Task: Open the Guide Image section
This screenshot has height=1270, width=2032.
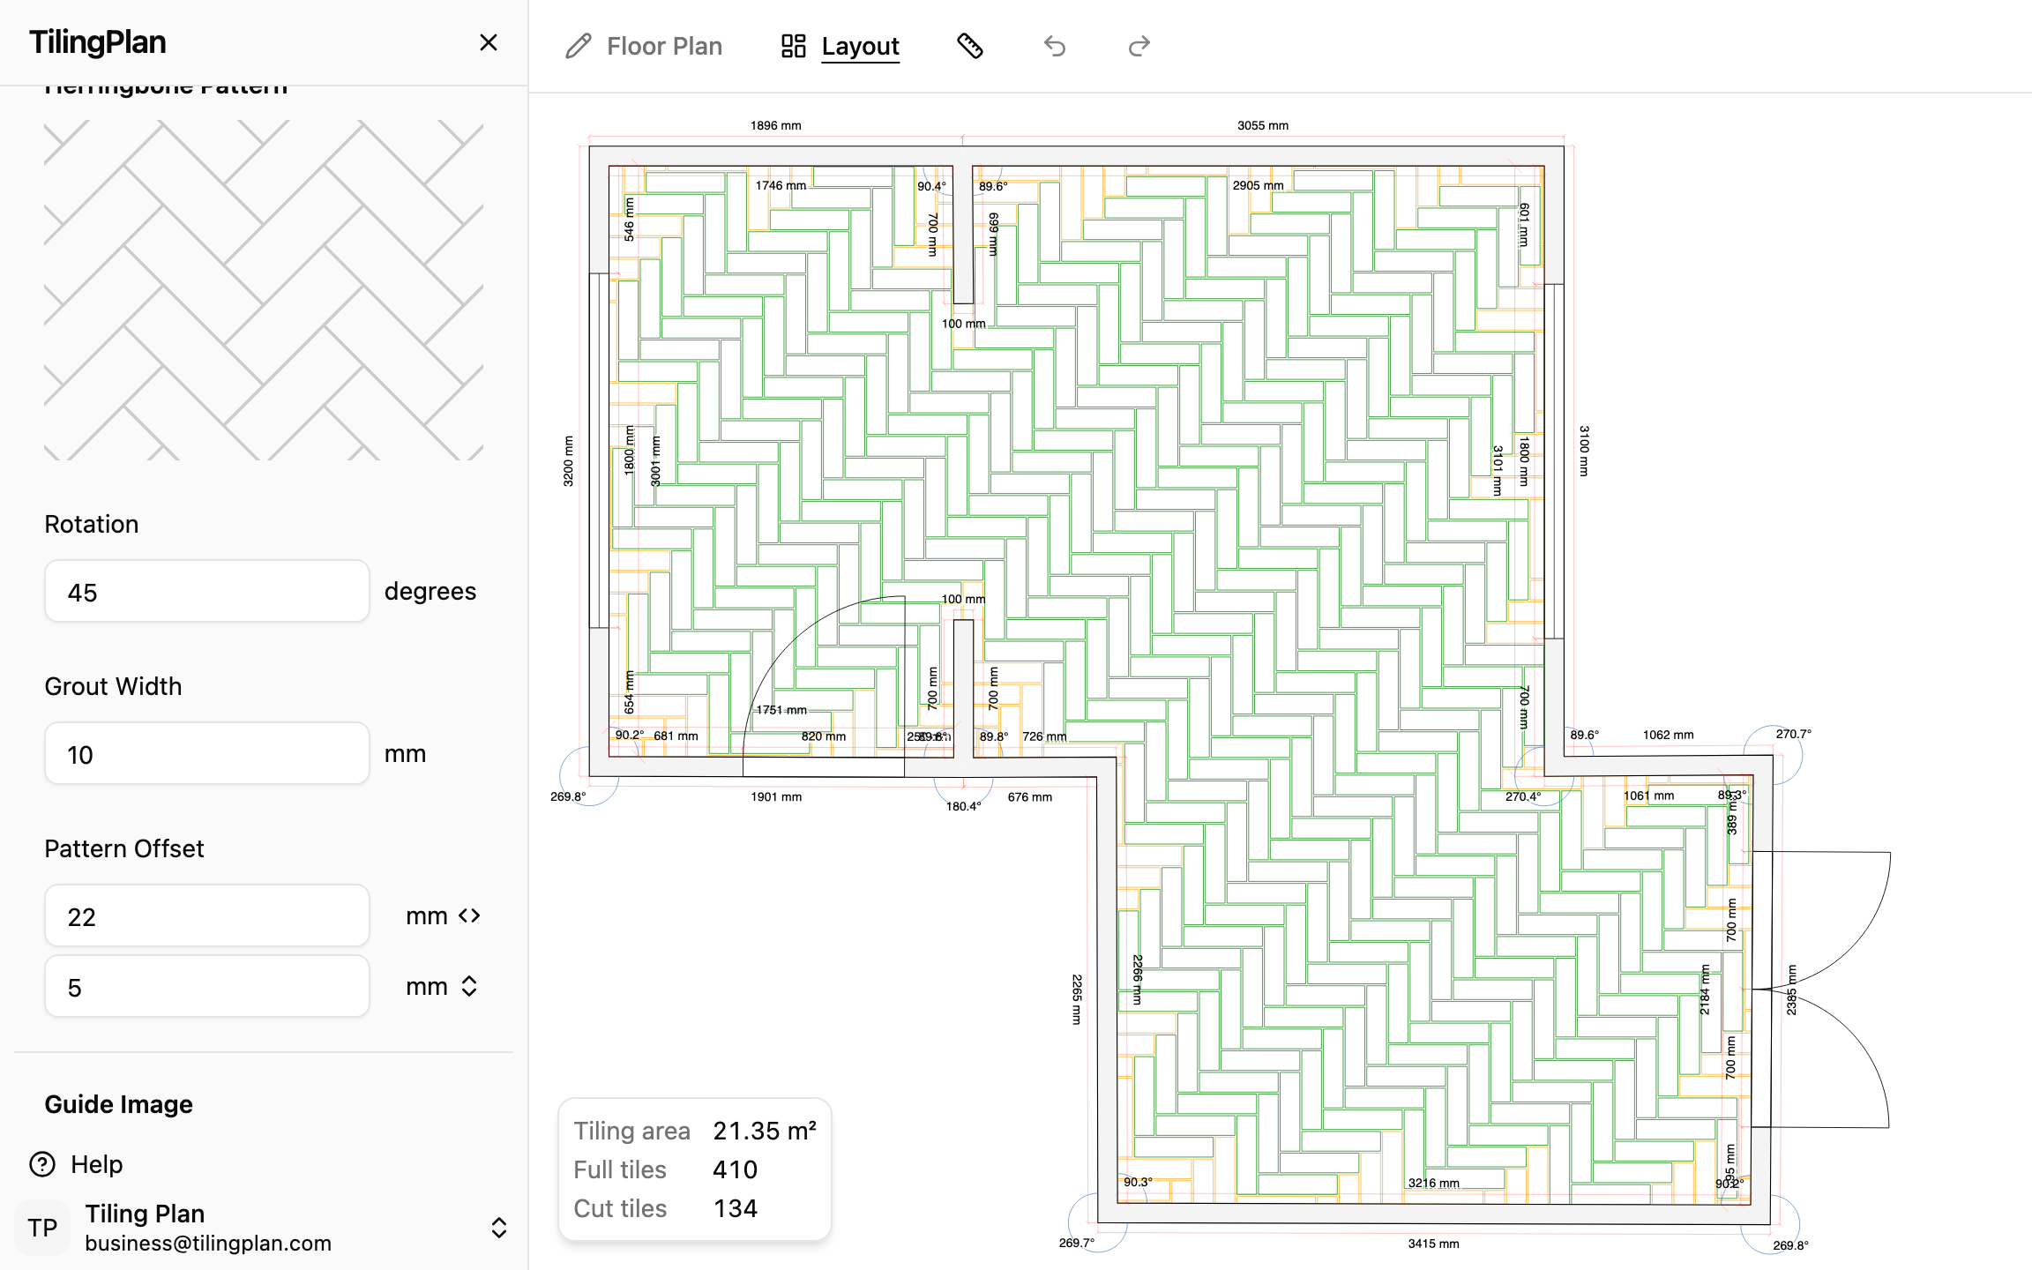Action: [x=118, y=1104]
